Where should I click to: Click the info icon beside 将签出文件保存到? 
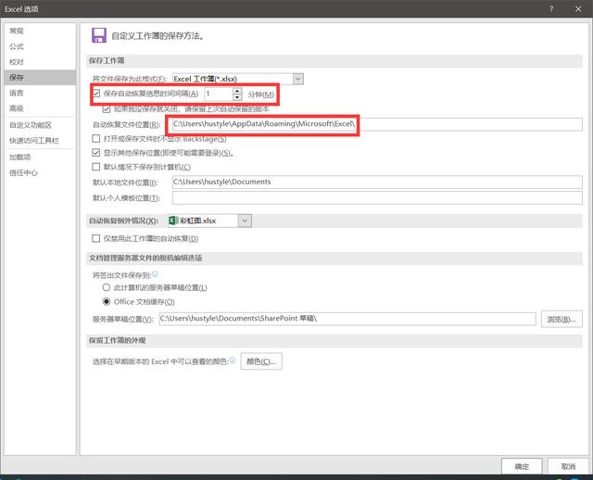tap(155, 274)
